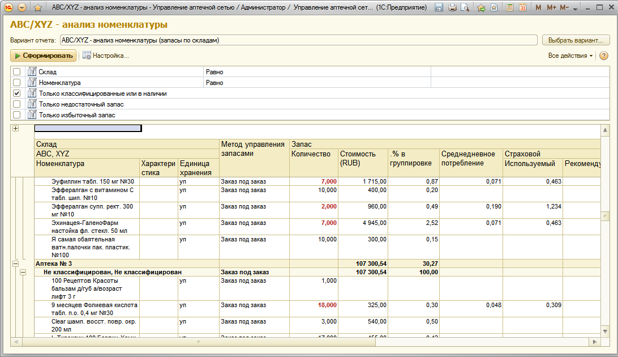Expand the plus group above the report header
Viewport: 618px width, 357px height.
pos(15,128)
